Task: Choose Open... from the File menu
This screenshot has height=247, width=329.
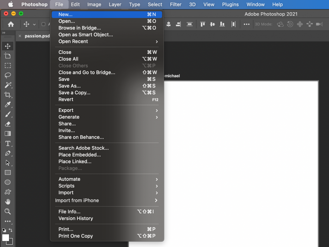Action: (107, 21)
